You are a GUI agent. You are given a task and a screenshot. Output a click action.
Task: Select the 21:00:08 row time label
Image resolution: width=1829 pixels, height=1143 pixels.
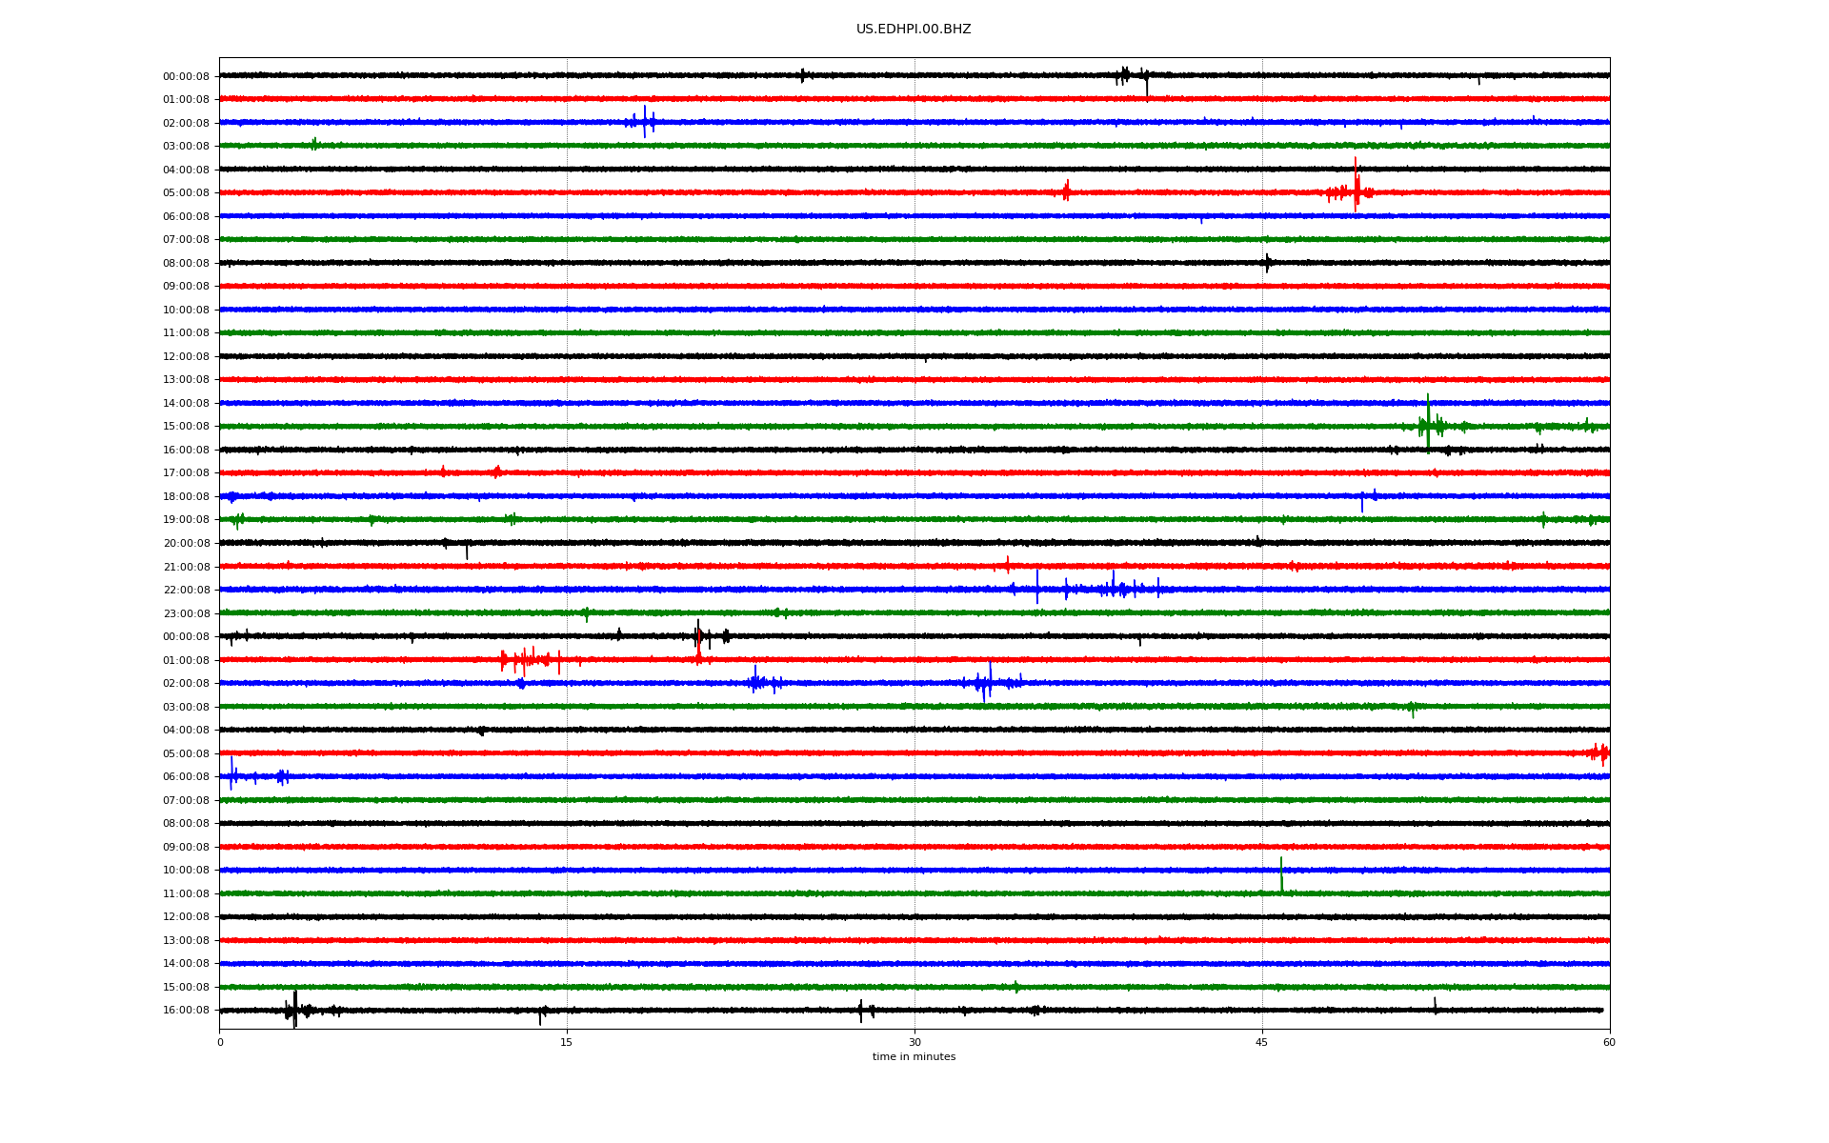[186, 567]
